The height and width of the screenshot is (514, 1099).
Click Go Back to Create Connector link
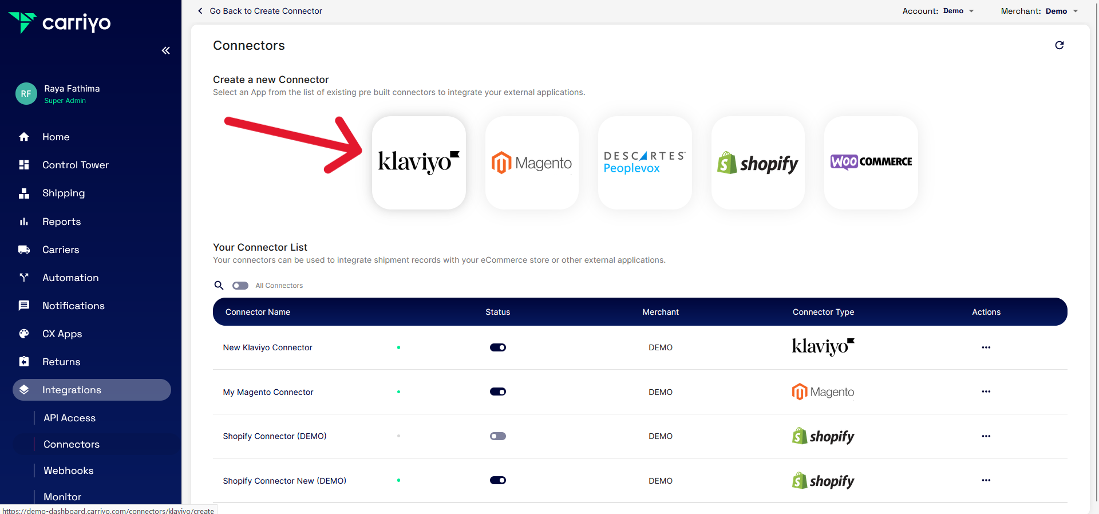coord(266,11)
